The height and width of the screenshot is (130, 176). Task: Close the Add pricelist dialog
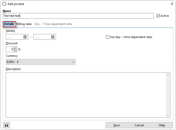172,4
